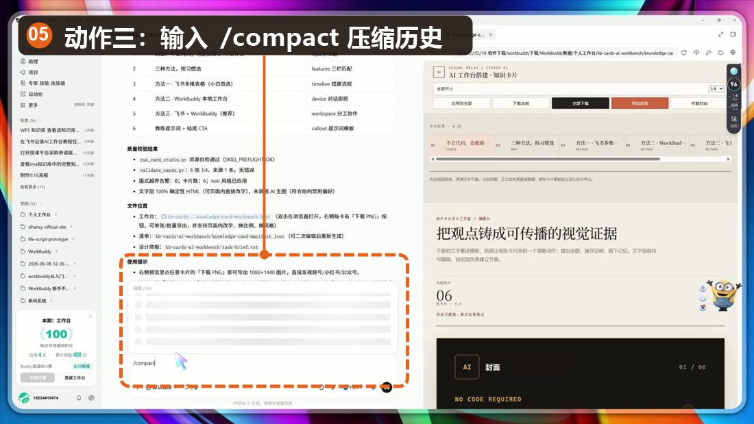Close the knowledge-c... preview tab
754x424 pixels.
point(491,35)
